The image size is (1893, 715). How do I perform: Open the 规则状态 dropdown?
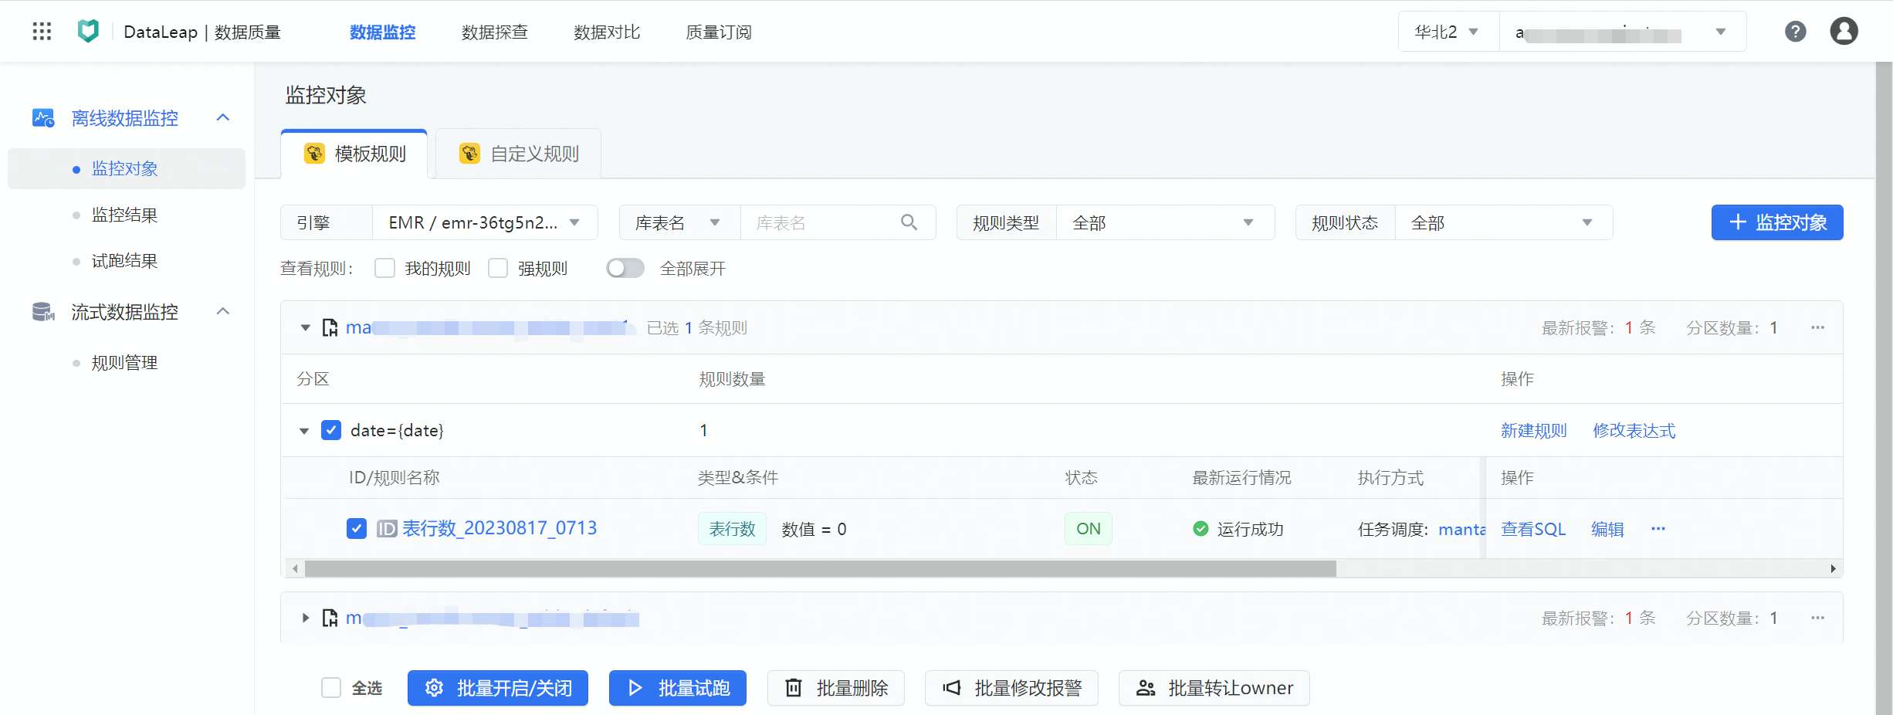pos(1503,222)
